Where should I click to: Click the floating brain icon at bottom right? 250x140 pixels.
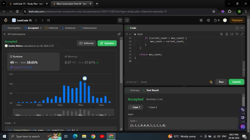[x=243, y=127]
